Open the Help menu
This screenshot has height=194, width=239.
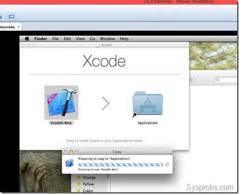124,39
